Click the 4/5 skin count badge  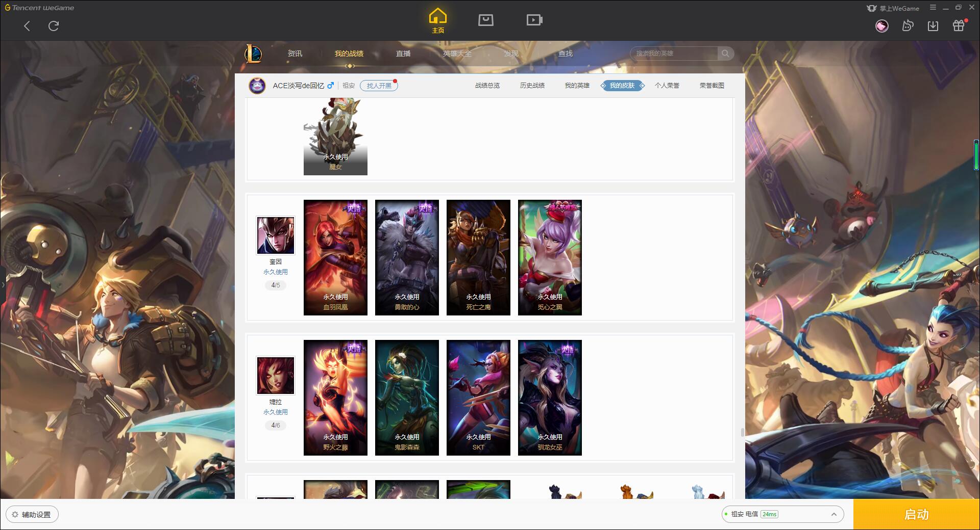point(276,285)
